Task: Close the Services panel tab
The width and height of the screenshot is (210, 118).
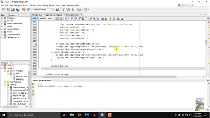Action: click(18, 15)
